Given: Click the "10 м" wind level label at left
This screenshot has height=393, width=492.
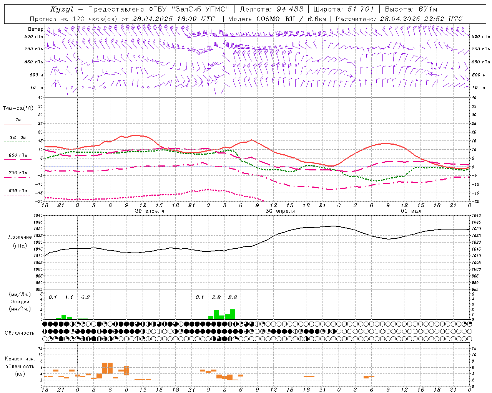Looking at the screenshot, I should [37, 88].
